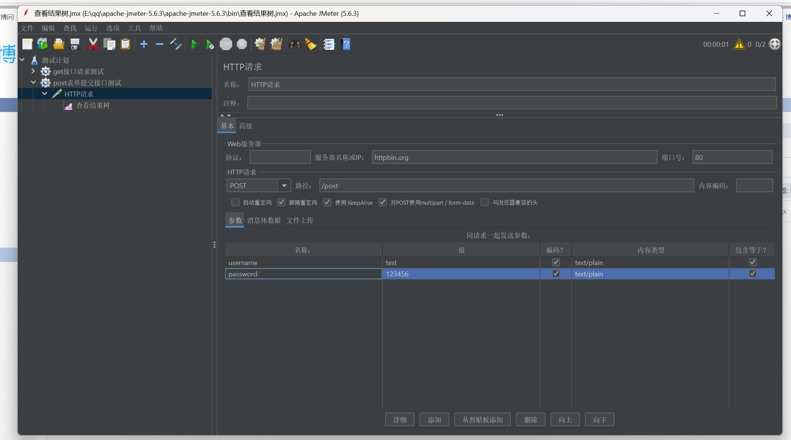Expand the get接口请求测试 tree node

[x=33, y=71]
